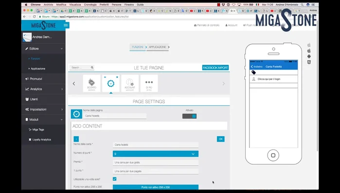Open Funzioni sidebar item
Image resolution: width=340 pixels, height=193 pixels.
point(36,59)
